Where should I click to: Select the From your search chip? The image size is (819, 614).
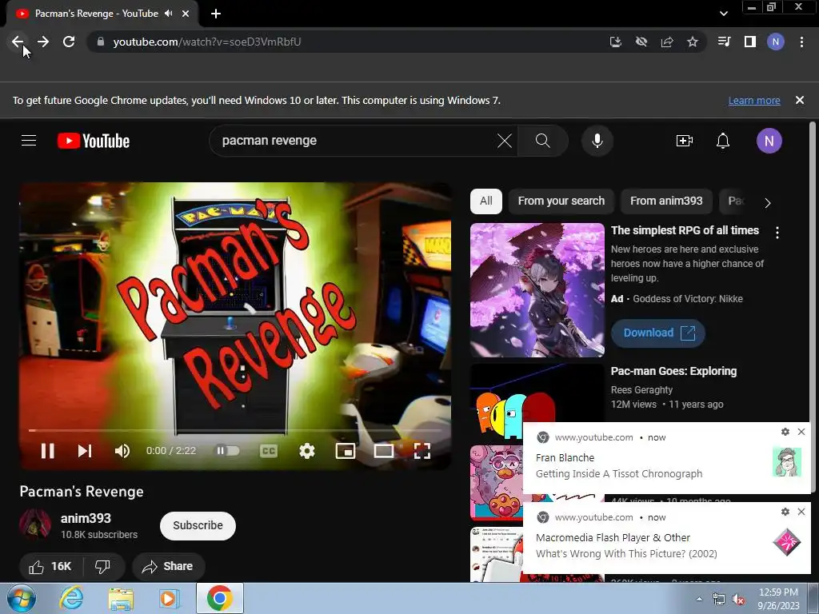point(561,201)
